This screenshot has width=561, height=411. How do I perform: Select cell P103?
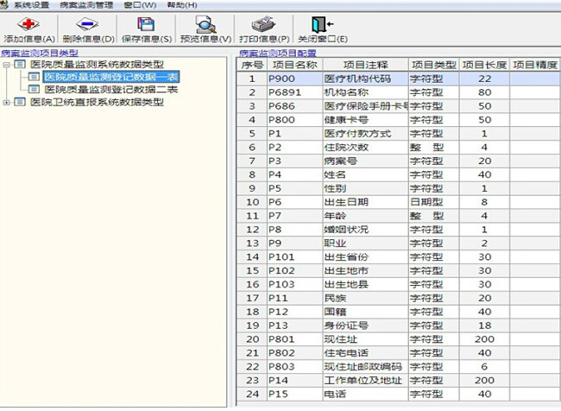click(x=295, y=284)
